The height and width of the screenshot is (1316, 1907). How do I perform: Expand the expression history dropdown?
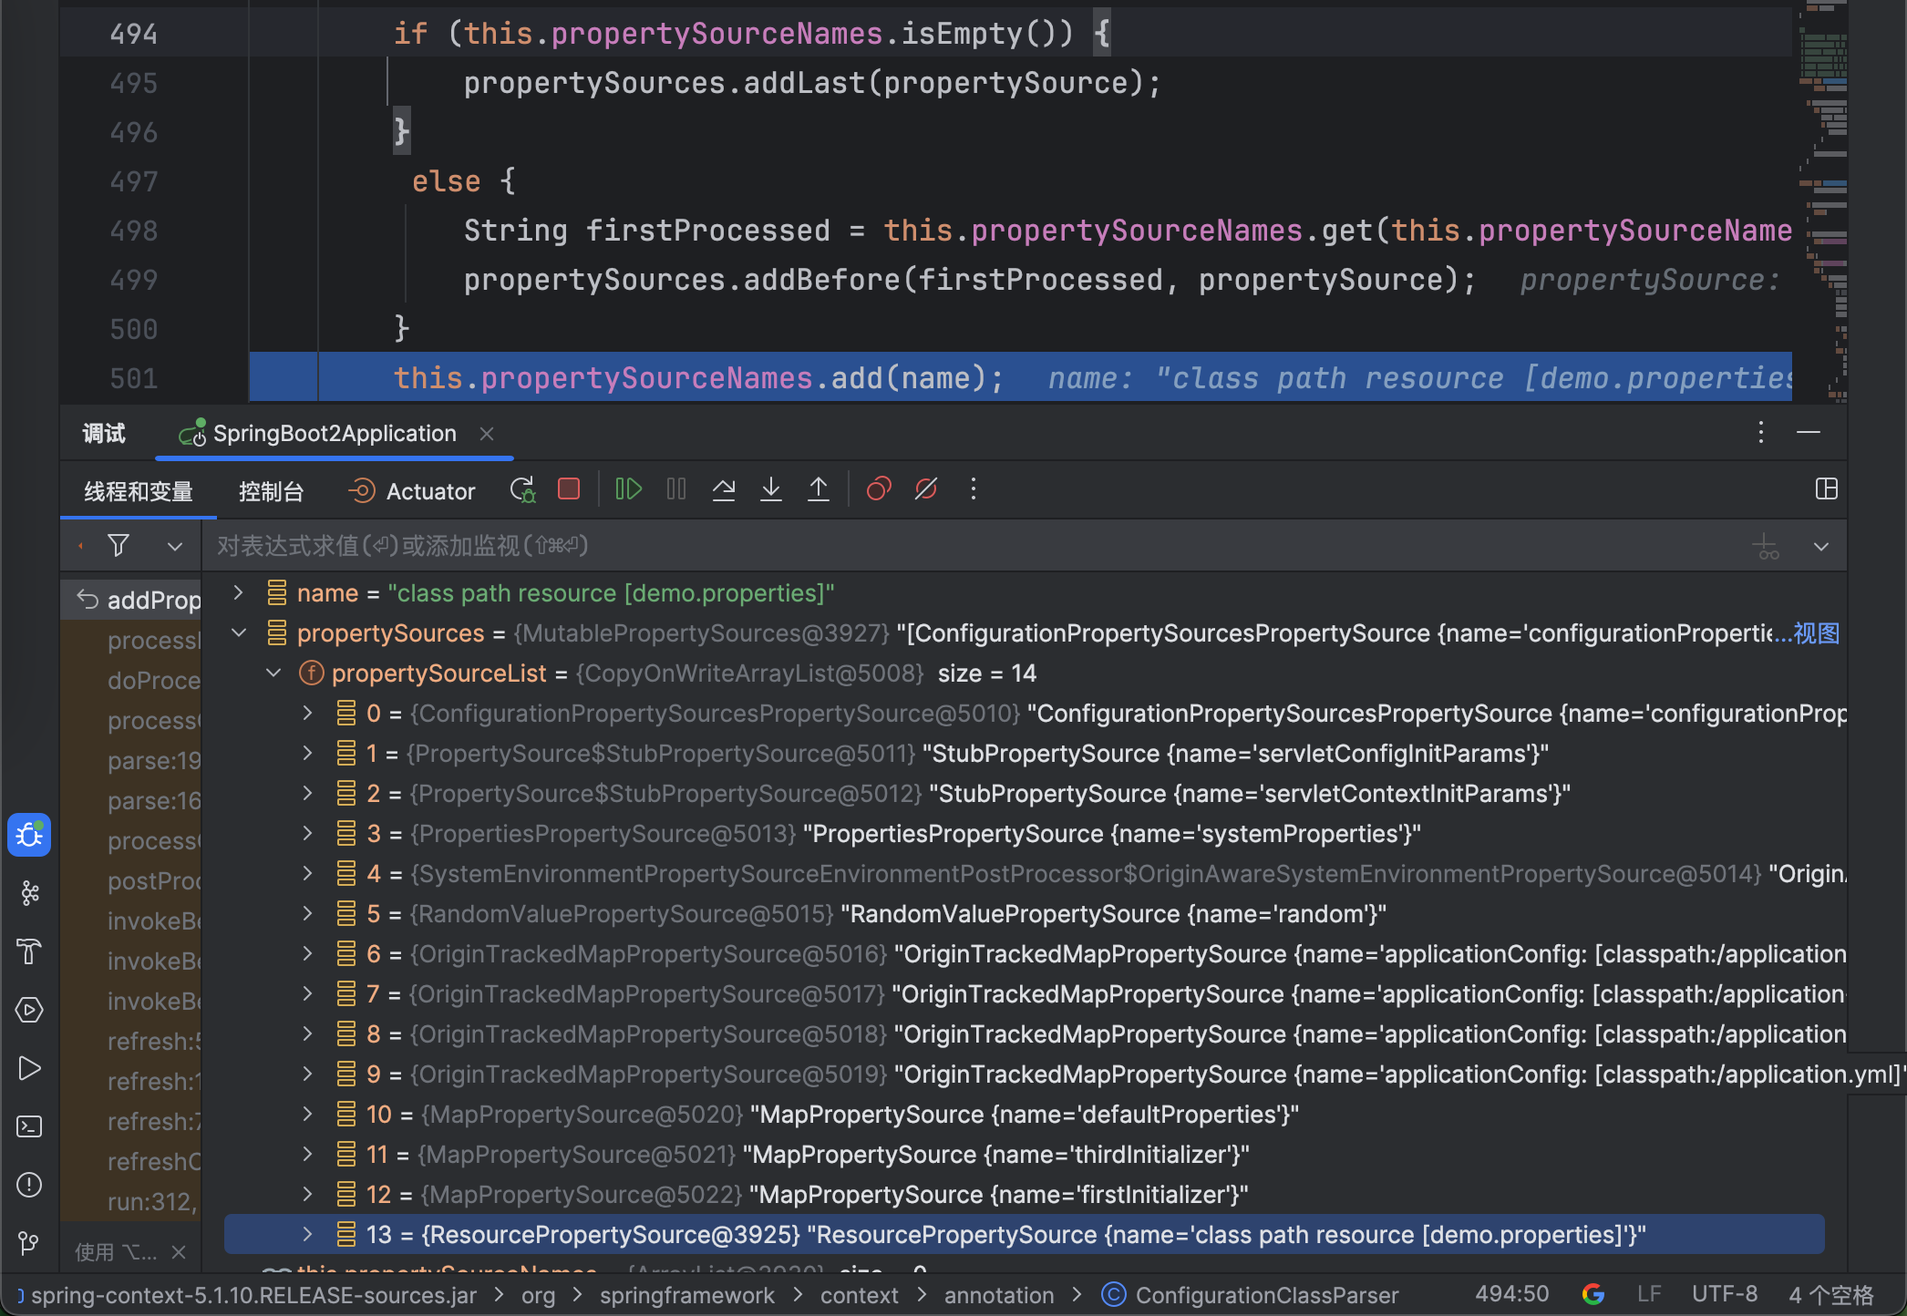click(1821, 547)
